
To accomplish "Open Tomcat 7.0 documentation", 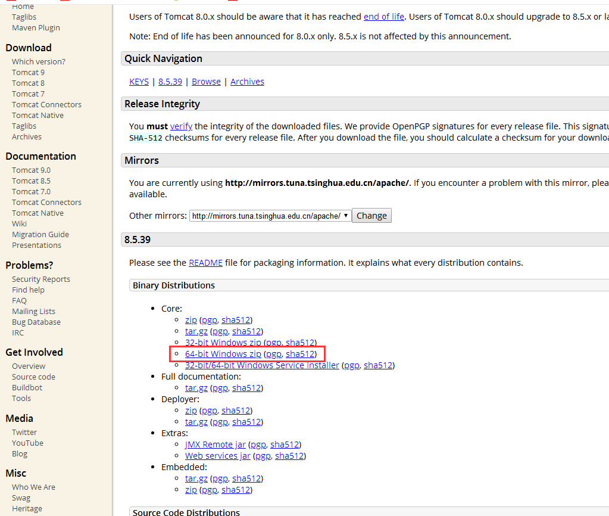I will point(31,192).
